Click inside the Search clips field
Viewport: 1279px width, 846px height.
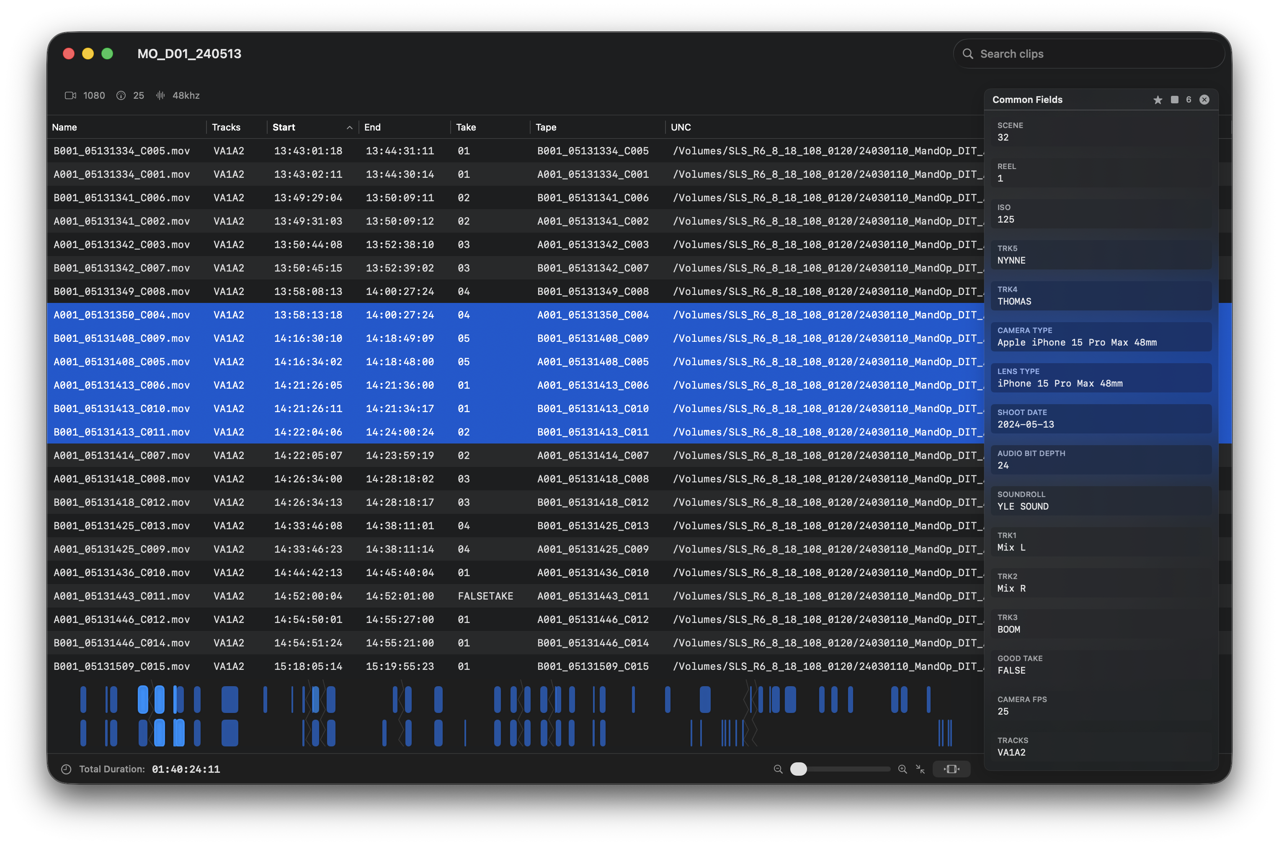click(x=1088, y=54)
